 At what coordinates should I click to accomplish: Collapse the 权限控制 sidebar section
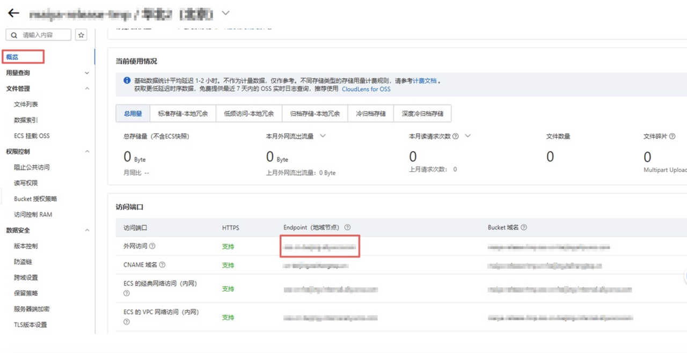click(x=87, y=152)
